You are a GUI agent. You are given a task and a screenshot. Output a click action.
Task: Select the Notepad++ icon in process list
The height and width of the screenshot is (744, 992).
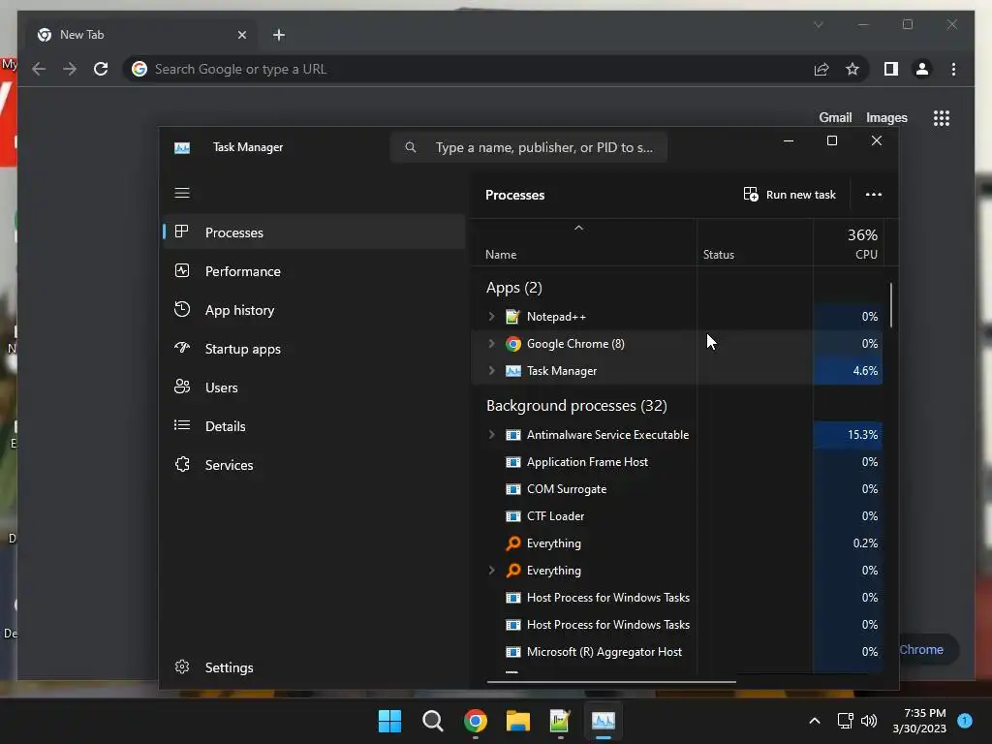click(513, 317)
